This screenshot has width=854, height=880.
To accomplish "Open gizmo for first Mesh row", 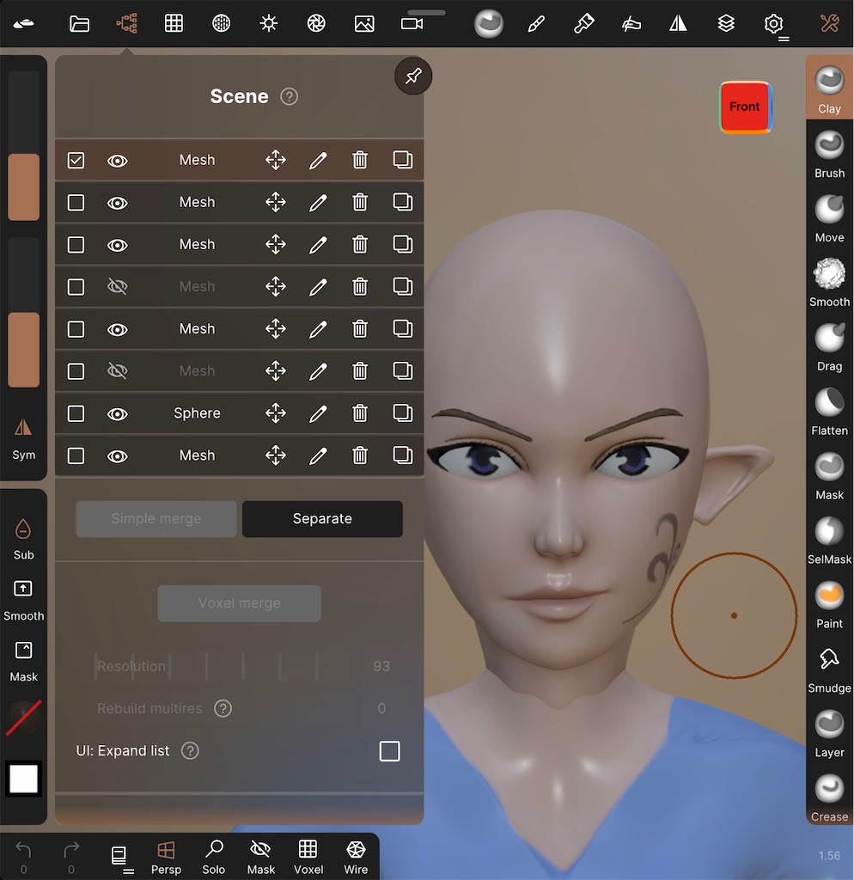I will [276, 160].
